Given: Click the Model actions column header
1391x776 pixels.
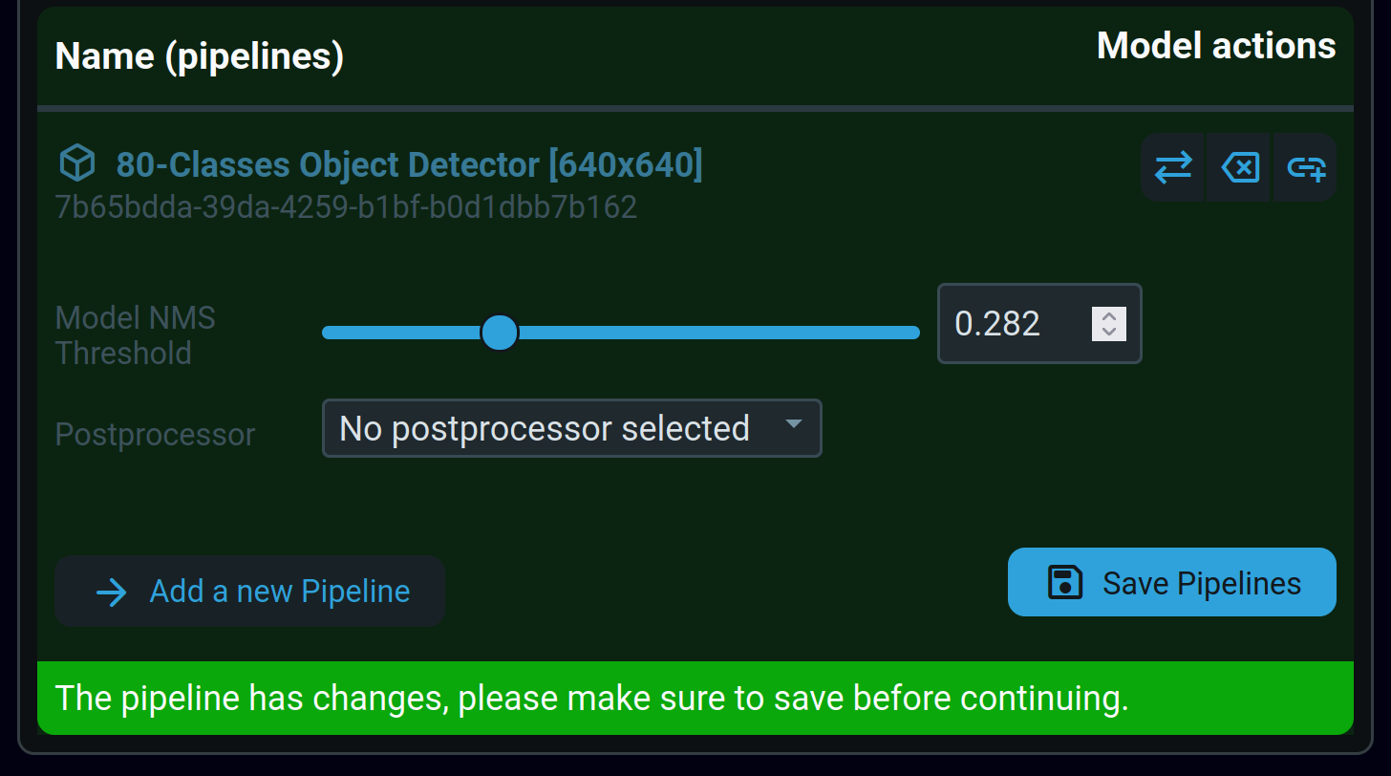Looking at the screenshot, I should coord(1215,46).
